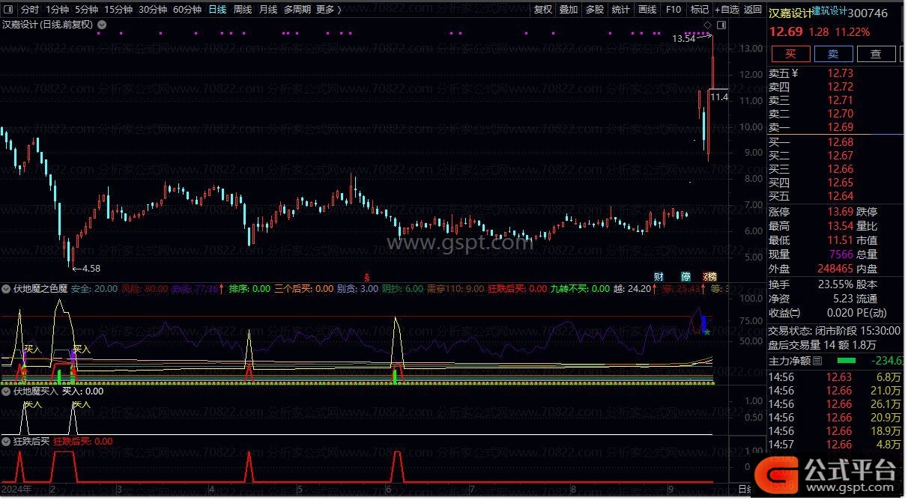Expand the 汉嘉设计 chart title dropdown
The width and height of the screenshot is (908, 500).
pyautogui.click(x=102, y=24)
